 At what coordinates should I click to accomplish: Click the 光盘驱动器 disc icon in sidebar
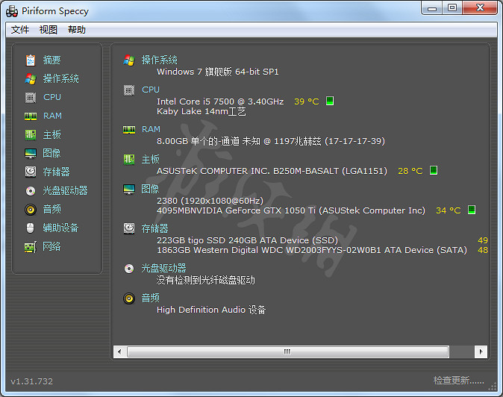coord(31,190)
